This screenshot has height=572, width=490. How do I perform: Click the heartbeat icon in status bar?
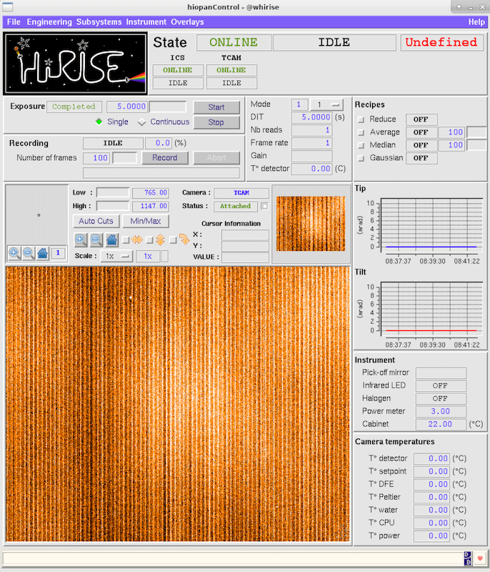pyautogui.click(x=480, y=558)
